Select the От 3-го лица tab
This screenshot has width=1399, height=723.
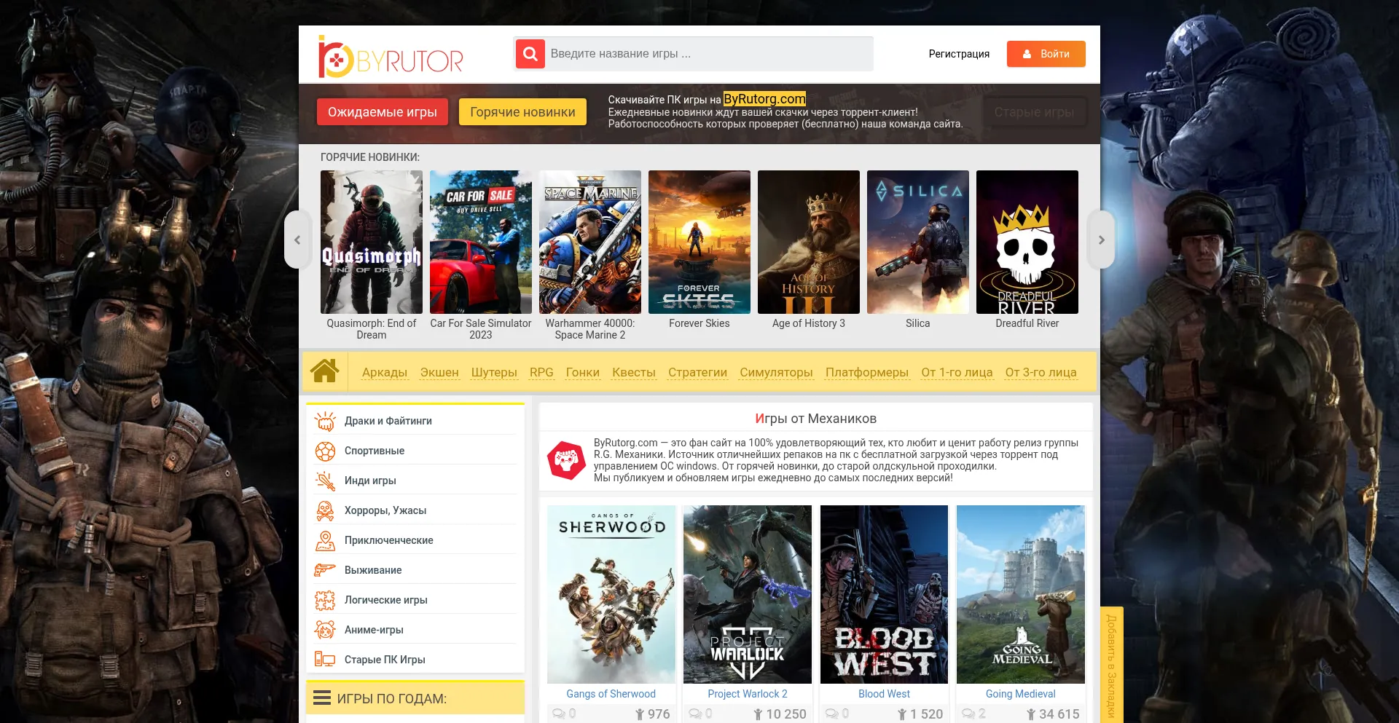click(1041, 372)
